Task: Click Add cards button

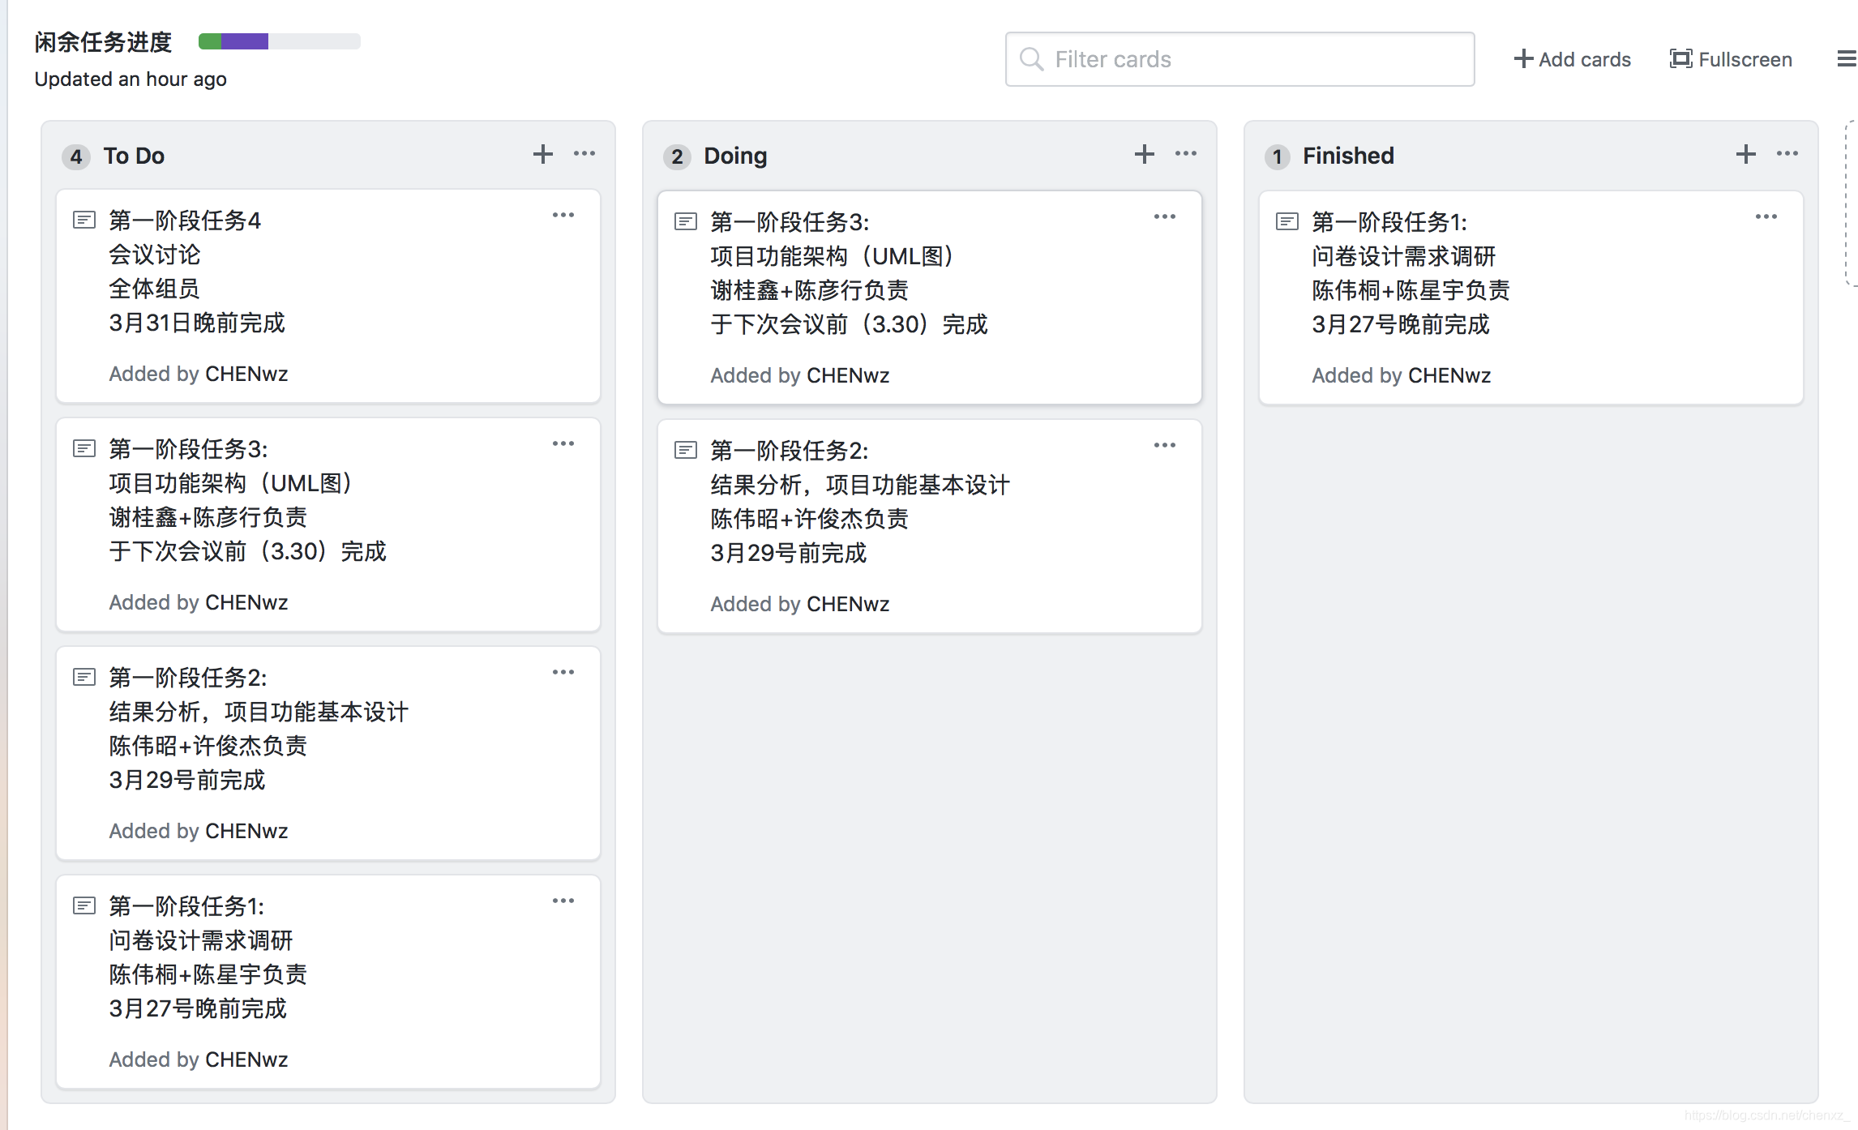Action: [1572, 59]
